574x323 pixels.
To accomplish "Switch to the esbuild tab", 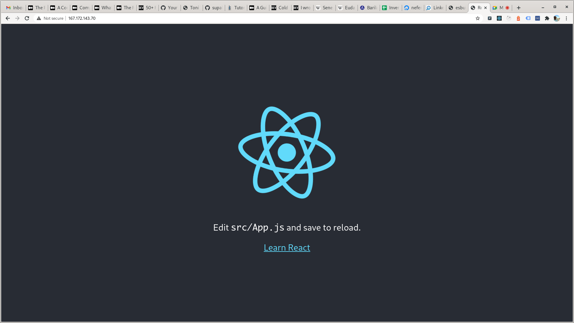I will 457,8.
